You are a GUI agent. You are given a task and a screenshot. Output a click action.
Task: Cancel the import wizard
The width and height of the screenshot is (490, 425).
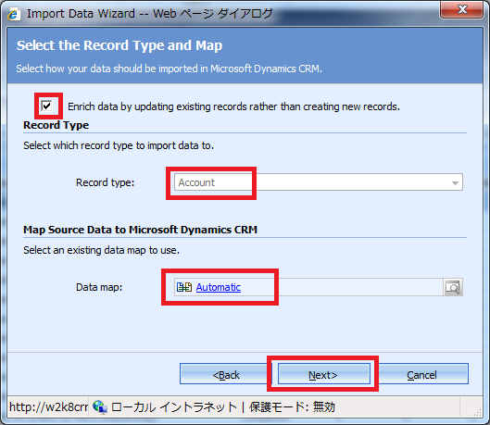point(421,374)
